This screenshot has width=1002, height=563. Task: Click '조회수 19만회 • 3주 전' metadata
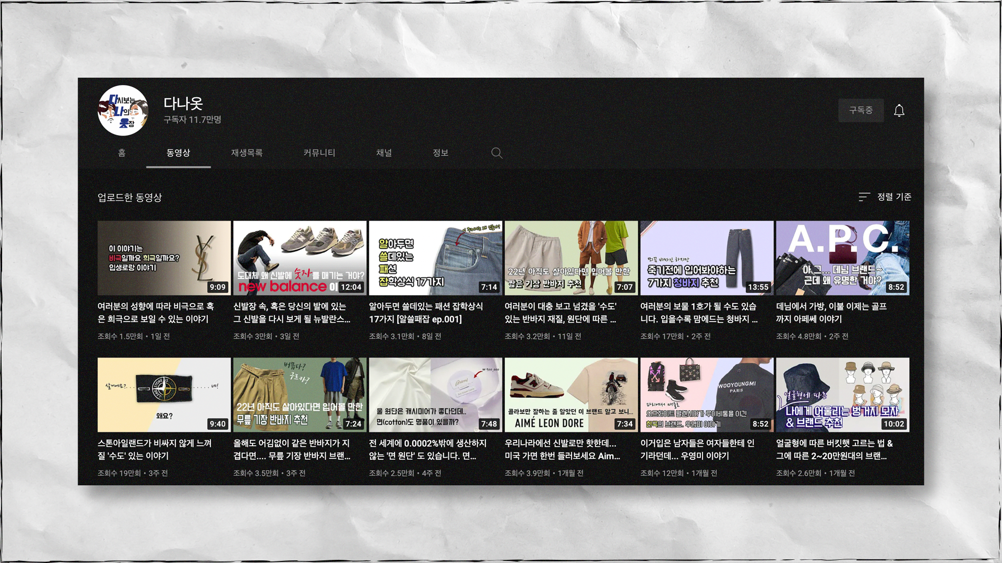(133, 473)
